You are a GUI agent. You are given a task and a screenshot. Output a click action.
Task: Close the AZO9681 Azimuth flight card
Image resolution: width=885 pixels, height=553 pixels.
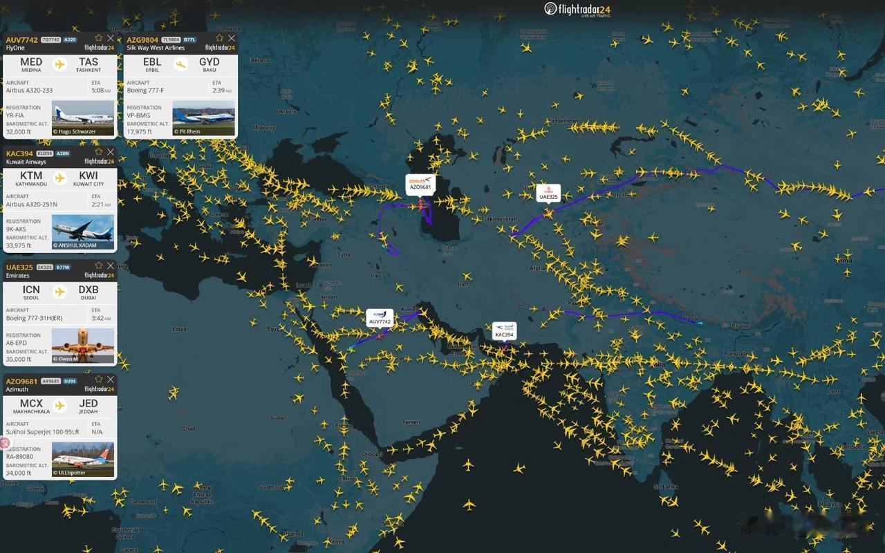click(111, 379)
